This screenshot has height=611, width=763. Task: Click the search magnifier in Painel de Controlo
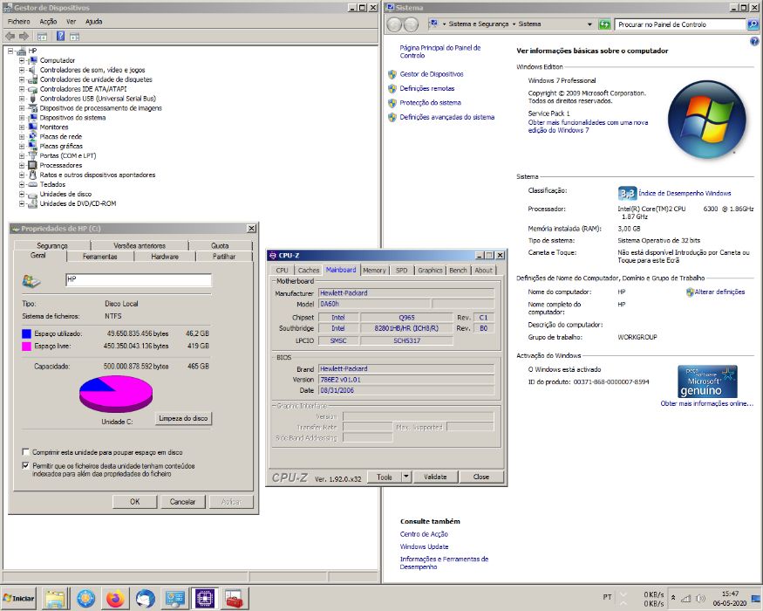pos(753,24)
